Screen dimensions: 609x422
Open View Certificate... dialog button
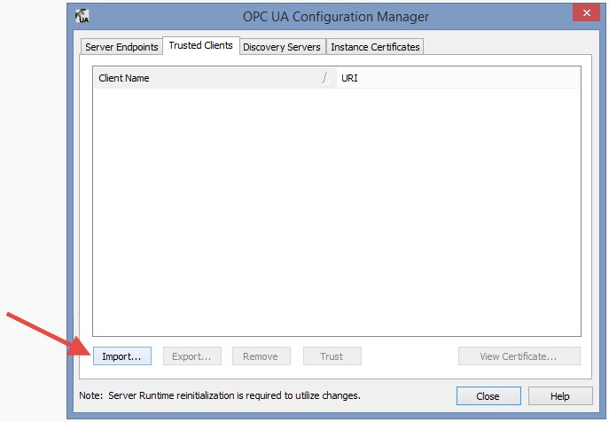click(x=519, y=356)
